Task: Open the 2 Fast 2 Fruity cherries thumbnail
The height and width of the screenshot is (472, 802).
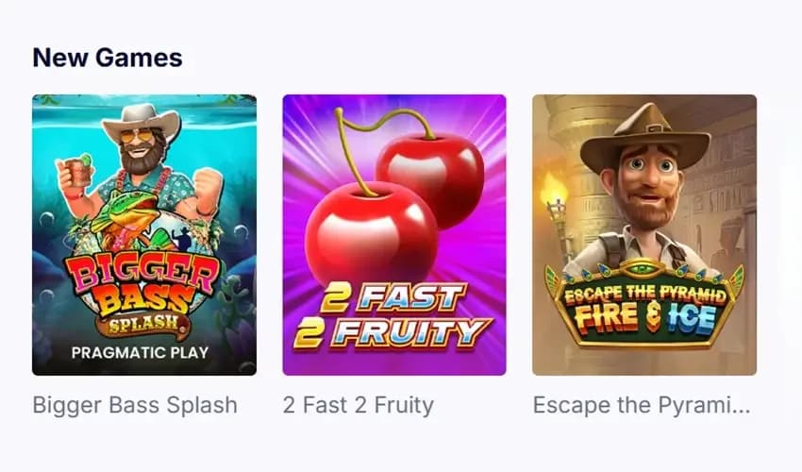Action: [394, 234]
